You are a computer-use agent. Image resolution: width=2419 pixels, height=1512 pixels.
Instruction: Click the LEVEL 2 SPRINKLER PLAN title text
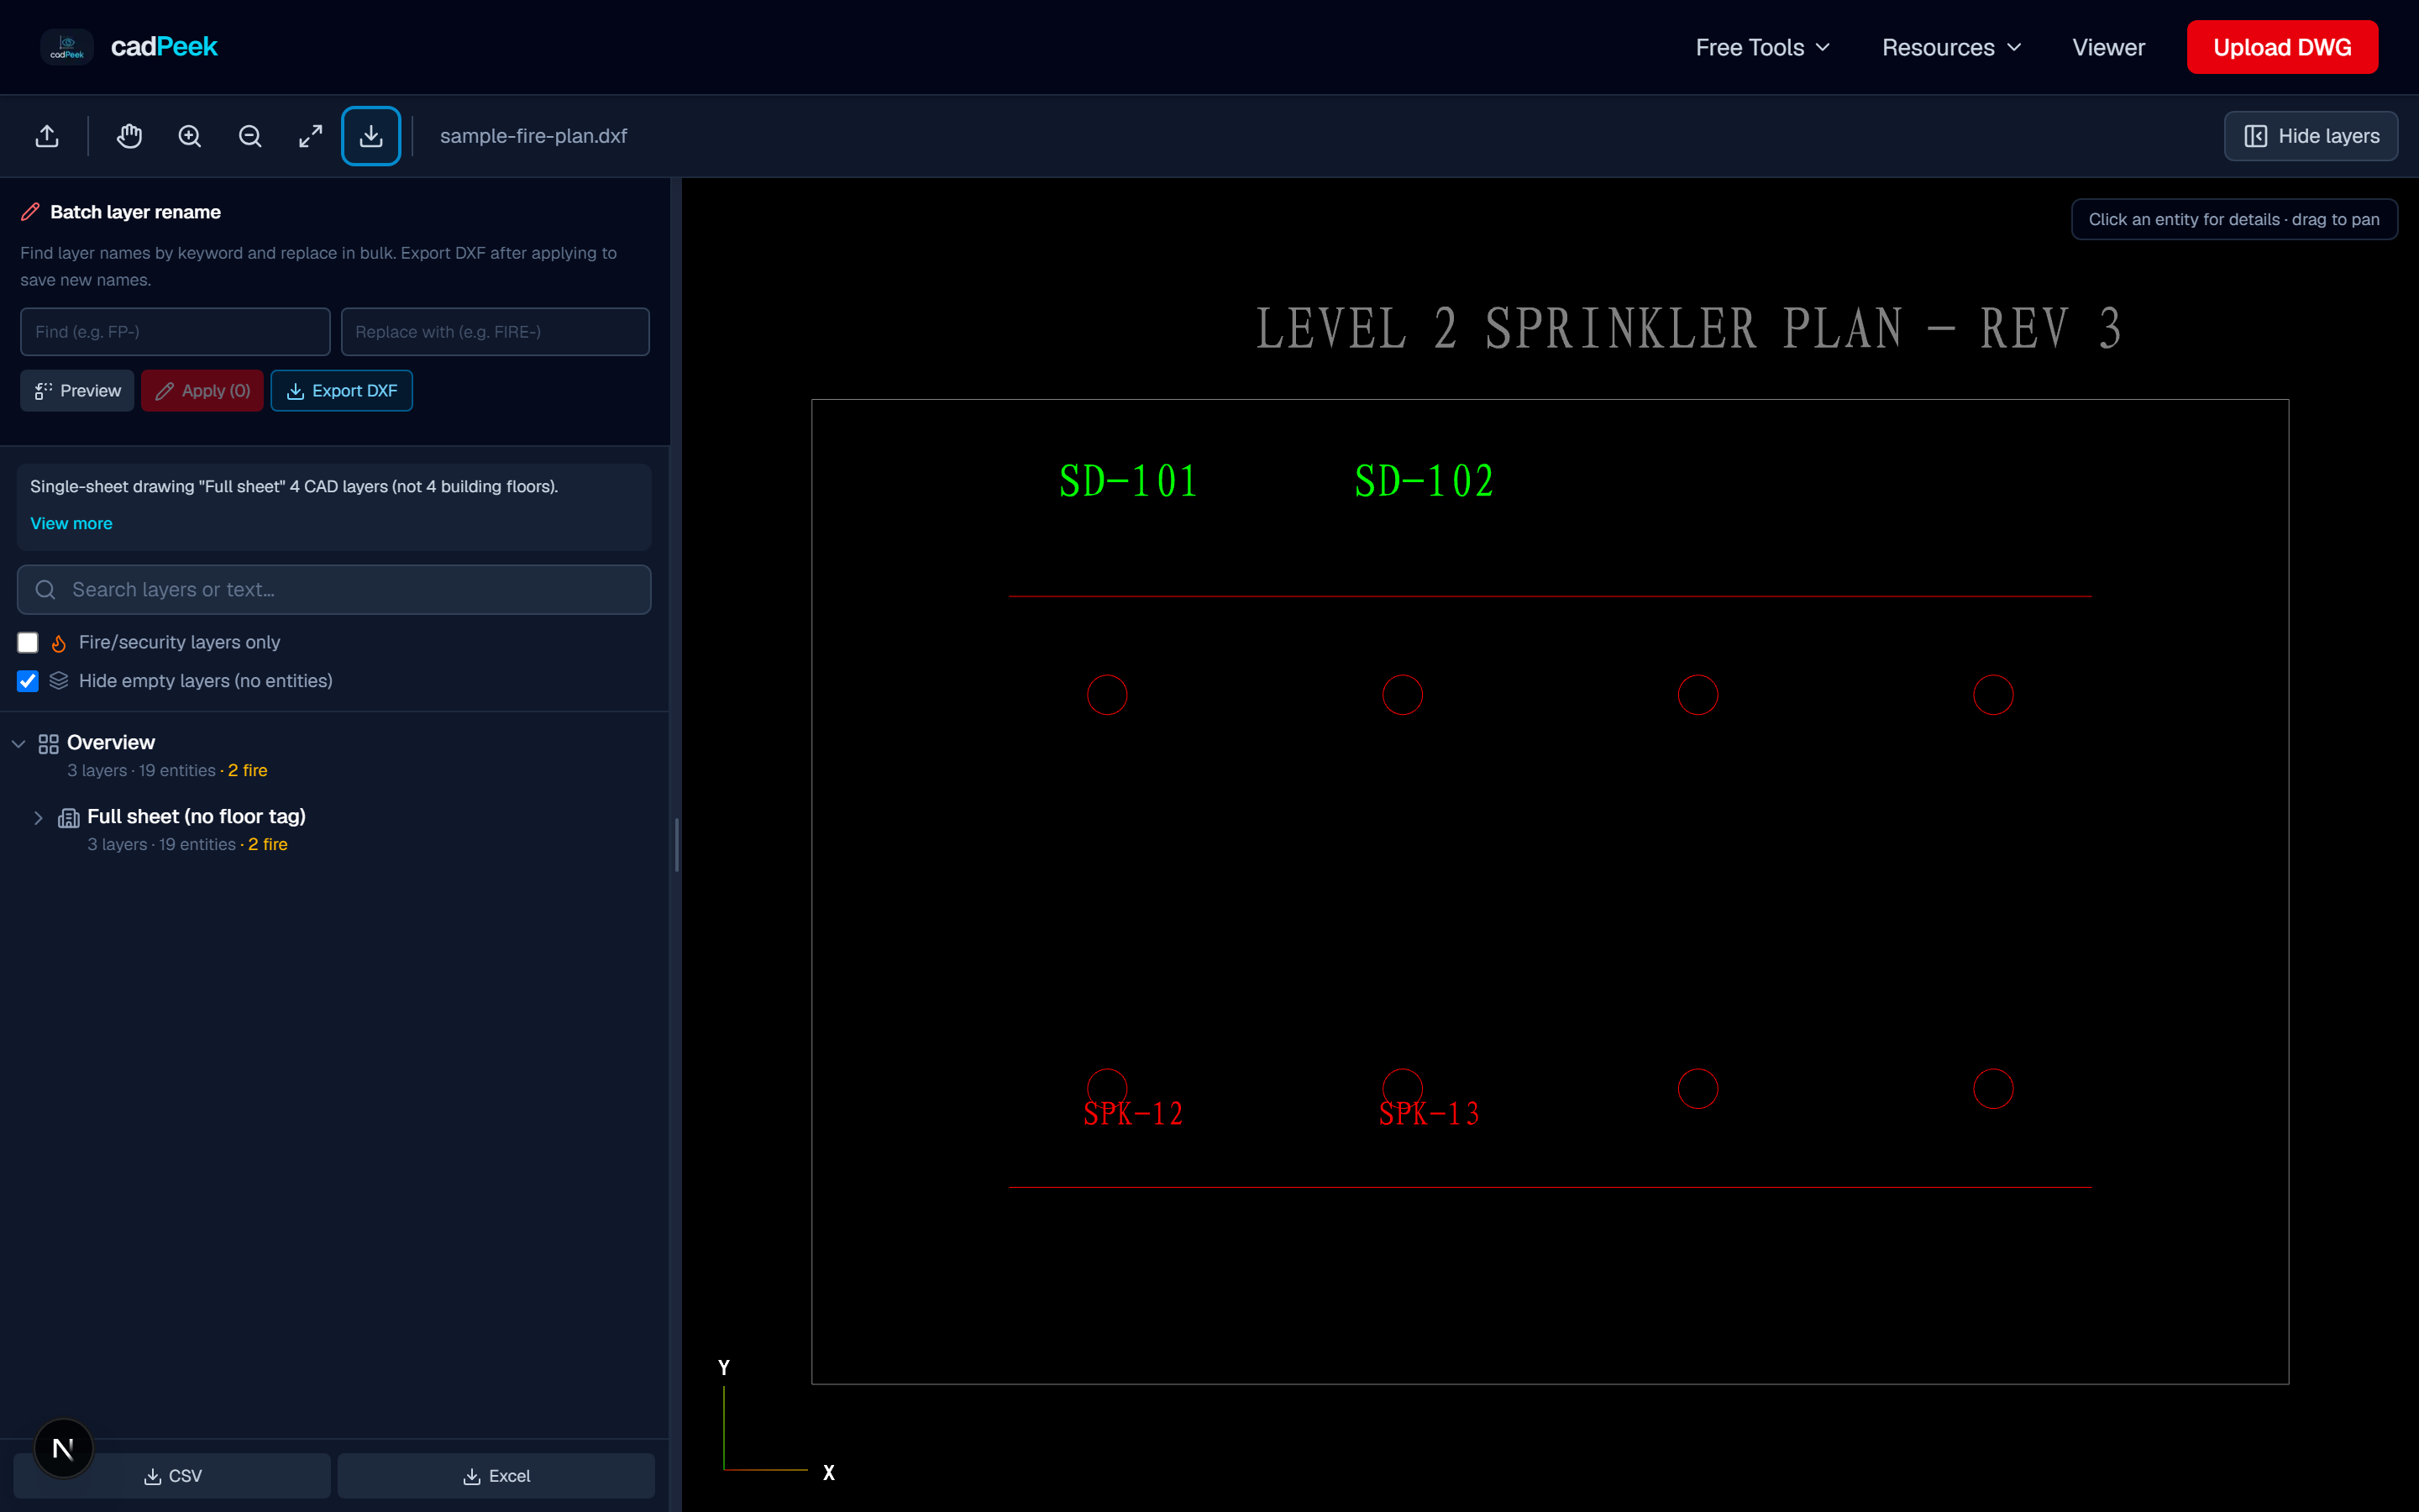[x=1688, y=329]
